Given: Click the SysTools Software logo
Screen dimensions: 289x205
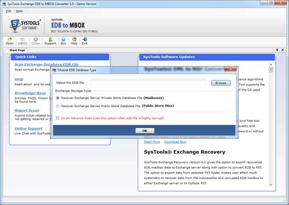Looking at the screenshot, I should point(25,25).
